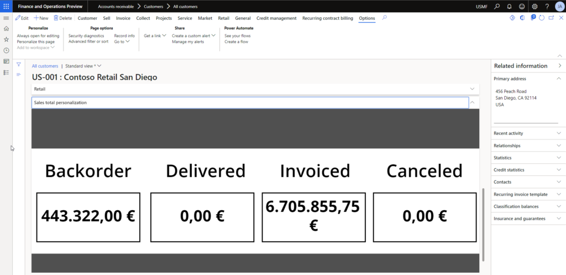Screen dimensions: 566x275
Task: Toggle Always open for editing
Action: (x=38, y=36)
